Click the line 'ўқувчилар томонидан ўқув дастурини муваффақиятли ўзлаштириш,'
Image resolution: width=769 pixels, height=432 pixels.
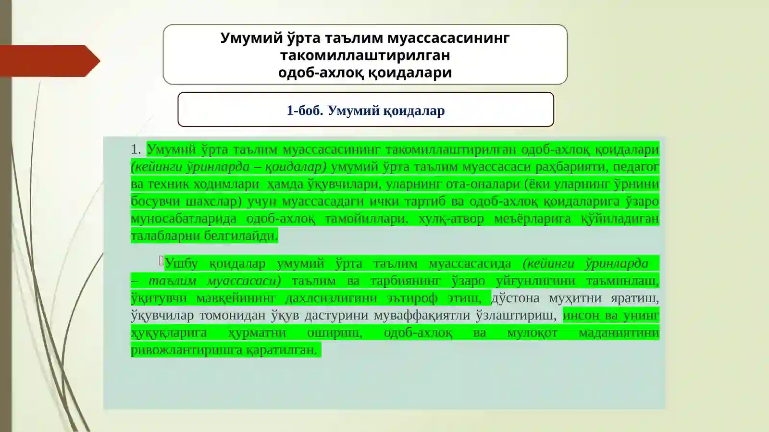click(x=344, y=316)
